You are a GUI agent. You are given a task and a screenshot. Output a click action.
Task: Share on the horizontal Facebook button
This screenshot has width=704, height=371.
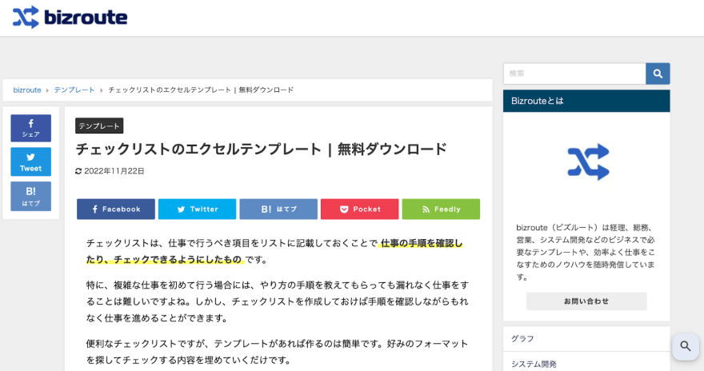[x=116, y=209]
